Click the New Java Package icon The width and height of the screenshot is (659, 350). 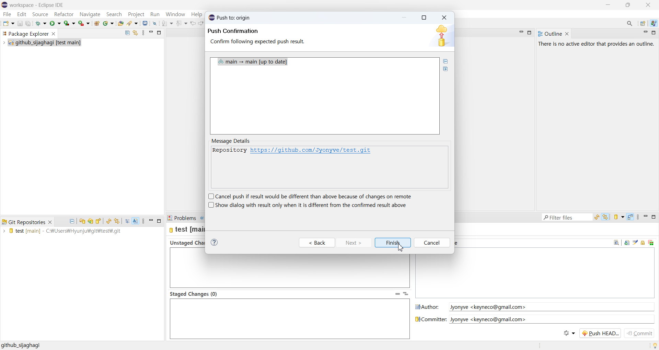coord(97,24)
